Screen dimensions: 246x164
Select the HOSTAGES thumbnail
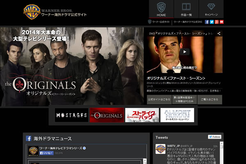72,115
